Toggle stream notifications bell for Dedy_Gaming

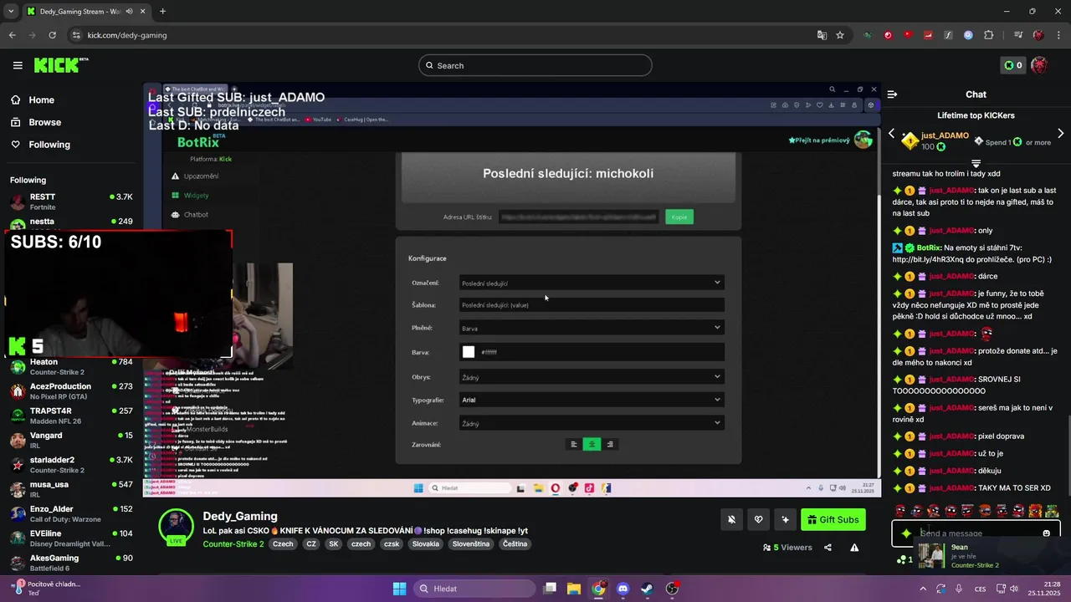(x=731, y=520)
